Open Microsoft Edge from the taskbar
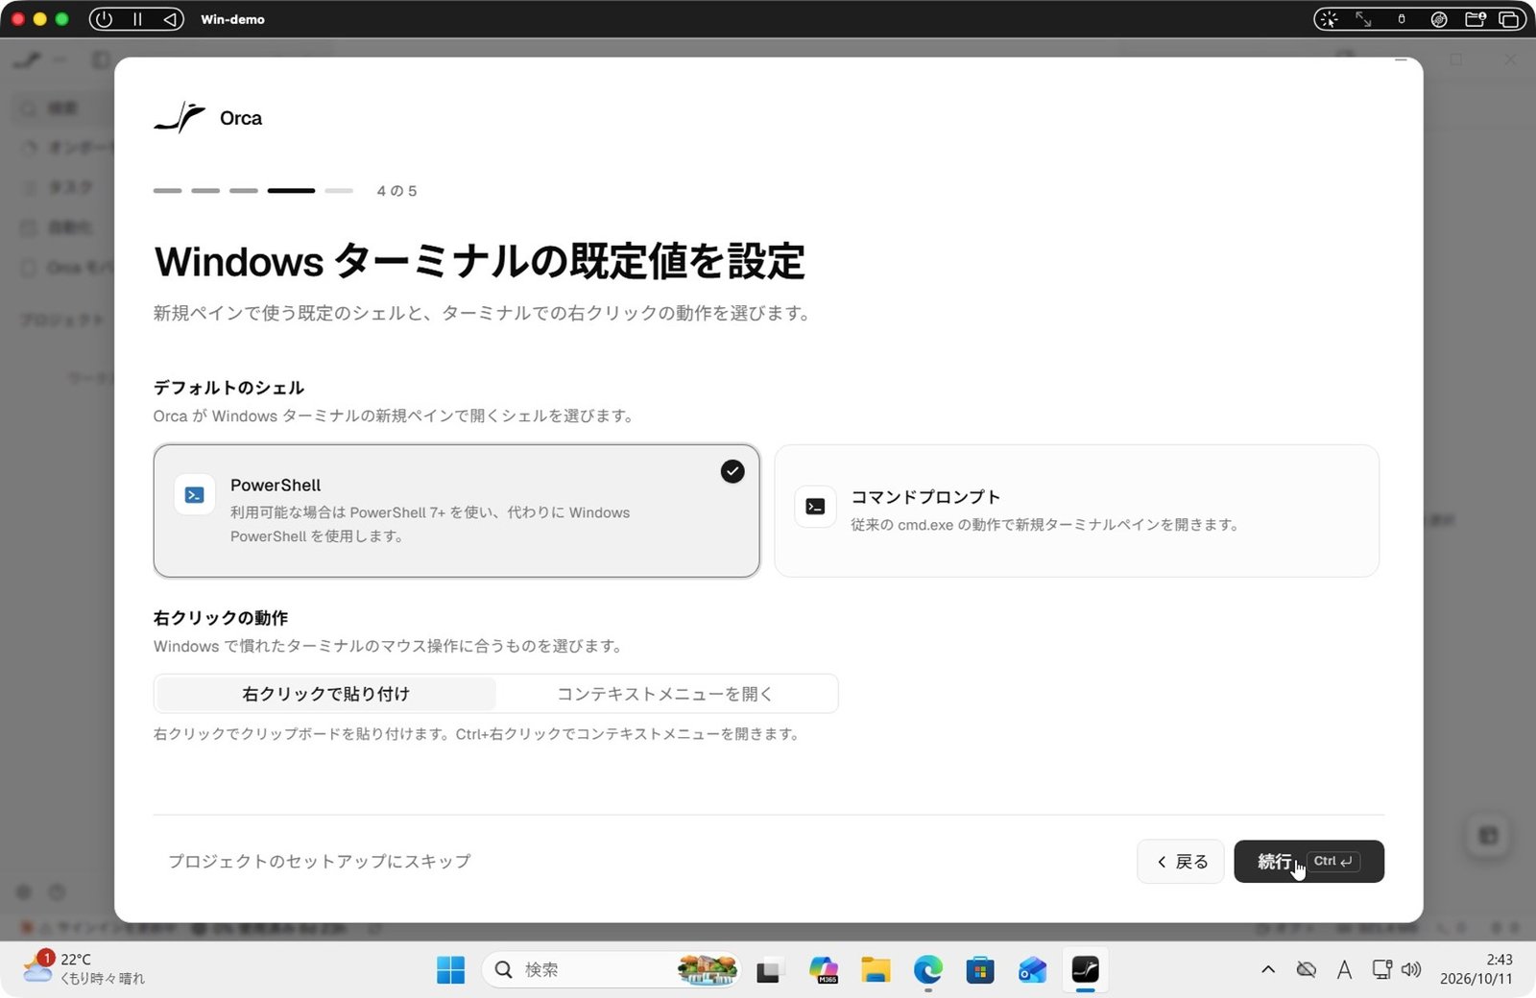 (927, 970)
